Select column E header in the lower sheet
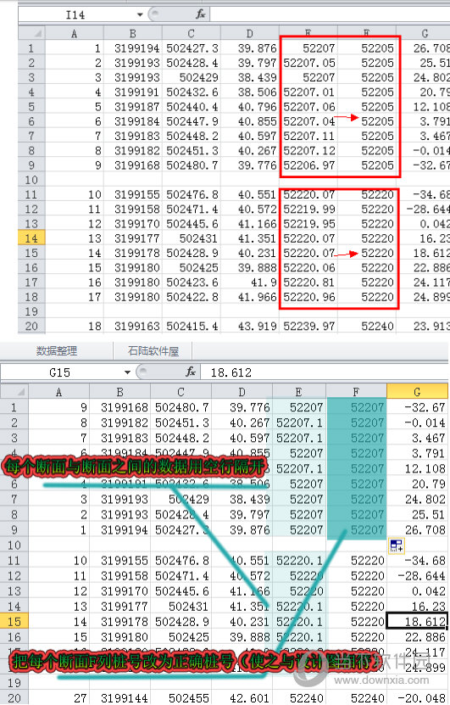This screenshot has width=450, height=705. pos(298,392)
